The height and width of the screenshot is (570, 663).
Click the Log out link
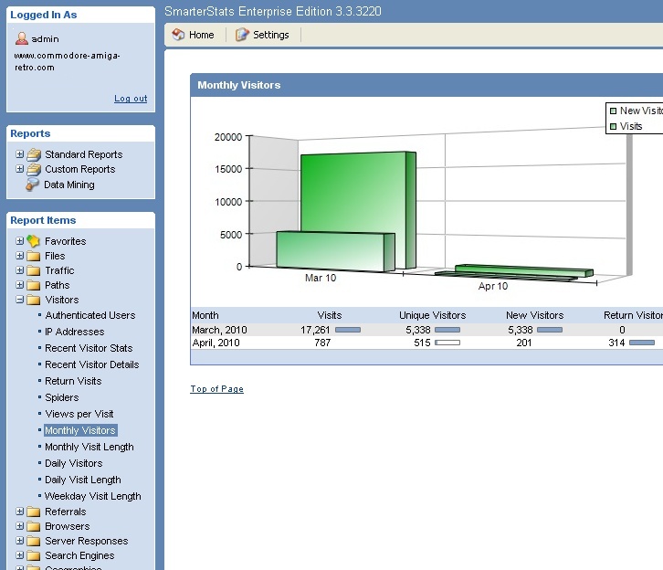pyautogui.click(x=131, y=99)
